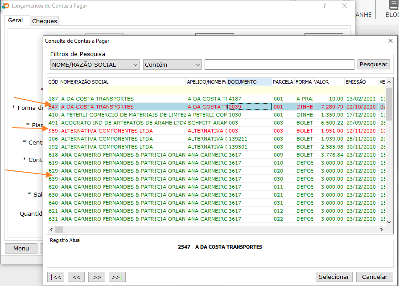
Task: Select the Geral tab
Action: click(16, 20)
